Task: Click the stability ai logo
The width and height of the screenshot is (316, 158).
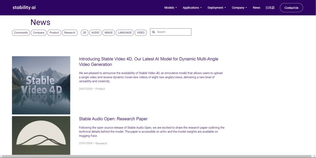Action: pos(24,7)
